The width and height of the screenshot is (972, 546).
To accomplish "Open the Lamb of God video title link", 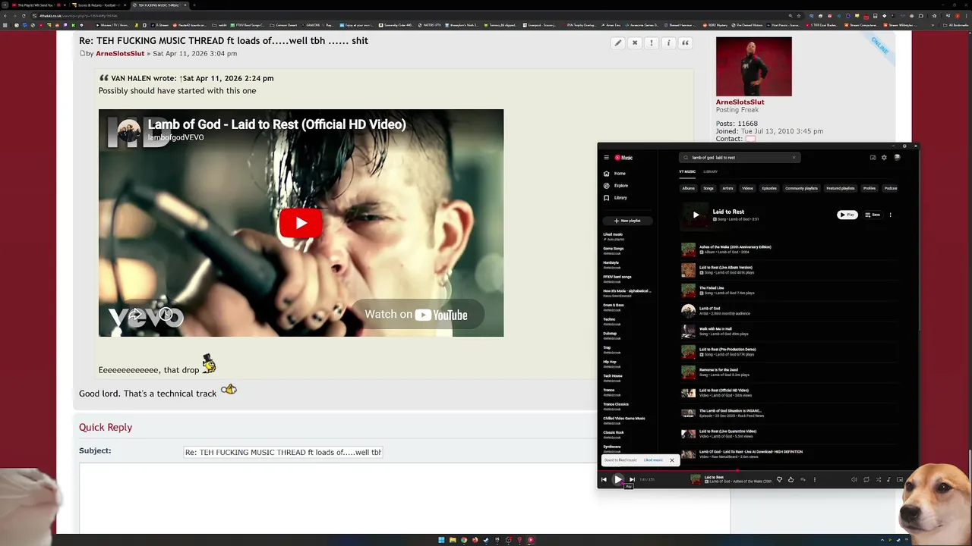I will pos(276,124).
